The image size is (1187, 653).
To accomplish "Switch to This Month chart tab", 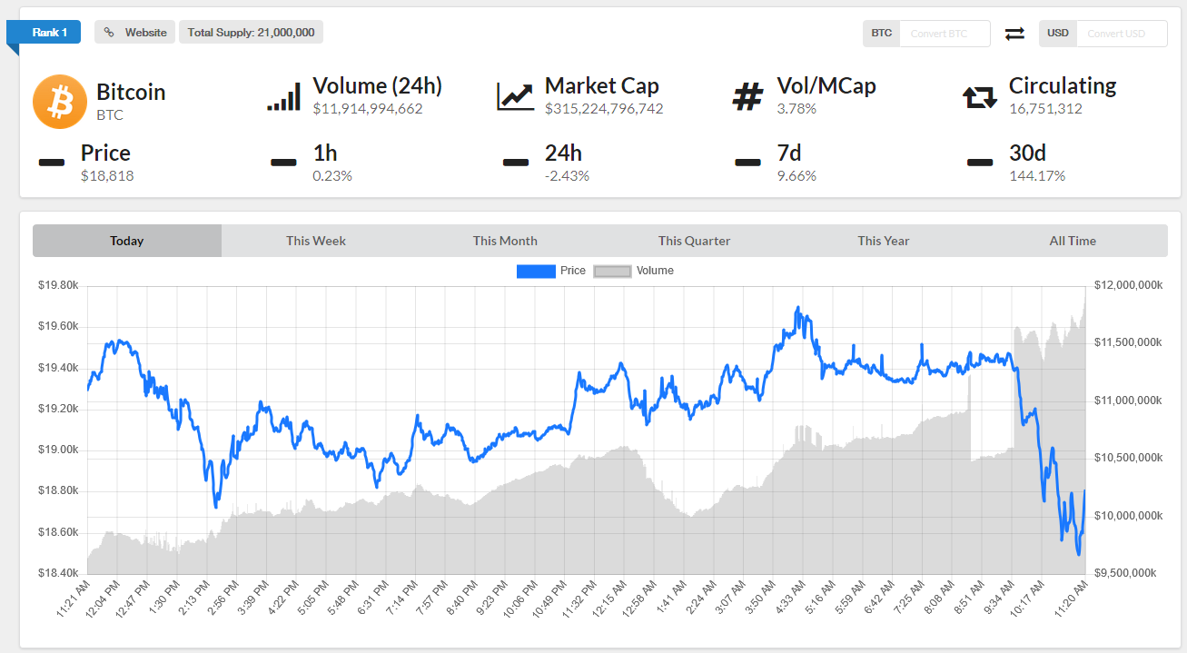I will coord(505,241).
